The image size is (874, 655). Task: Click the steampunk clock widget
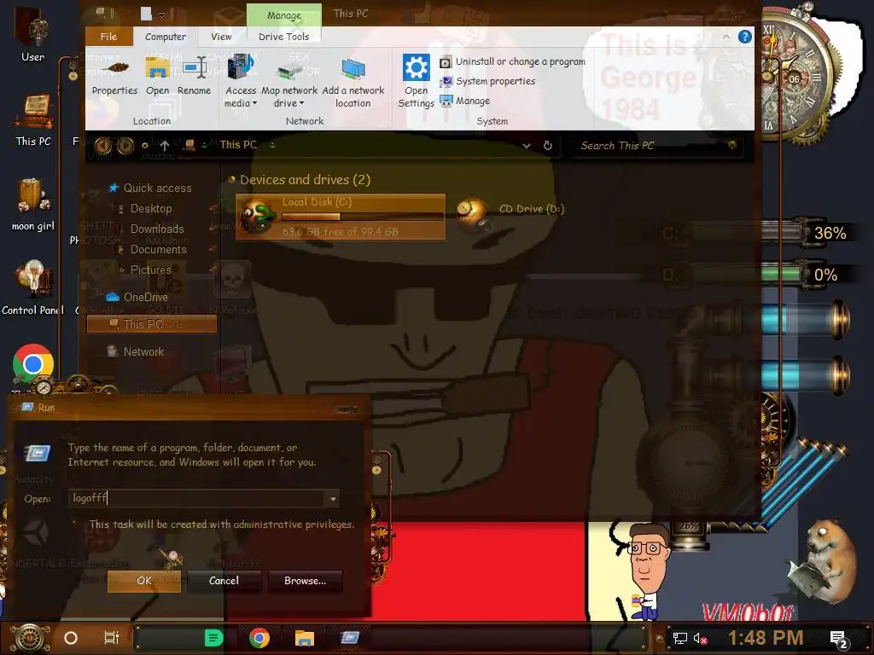pyautogui.click(x=798, y=78)
